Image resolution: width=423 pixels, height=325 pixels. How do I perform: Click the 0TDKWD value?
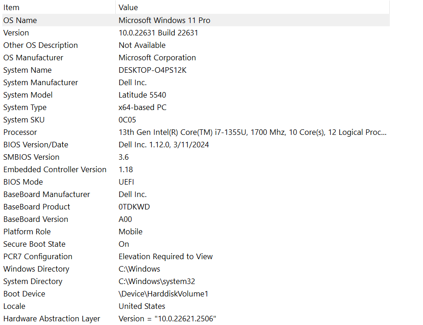pyautogui.click(x=134, y=207)
